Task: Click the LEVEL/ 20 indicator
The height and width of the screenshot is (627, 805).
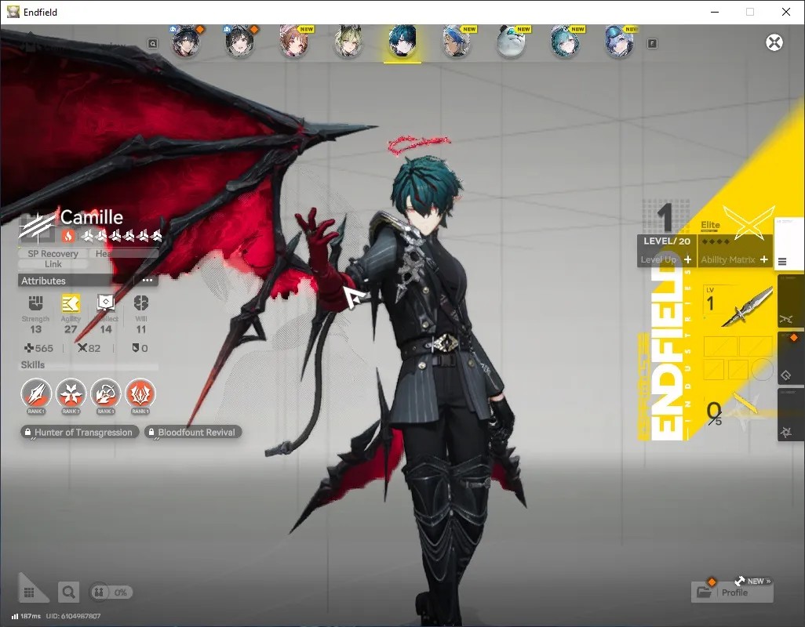Action: coord(666,241)
